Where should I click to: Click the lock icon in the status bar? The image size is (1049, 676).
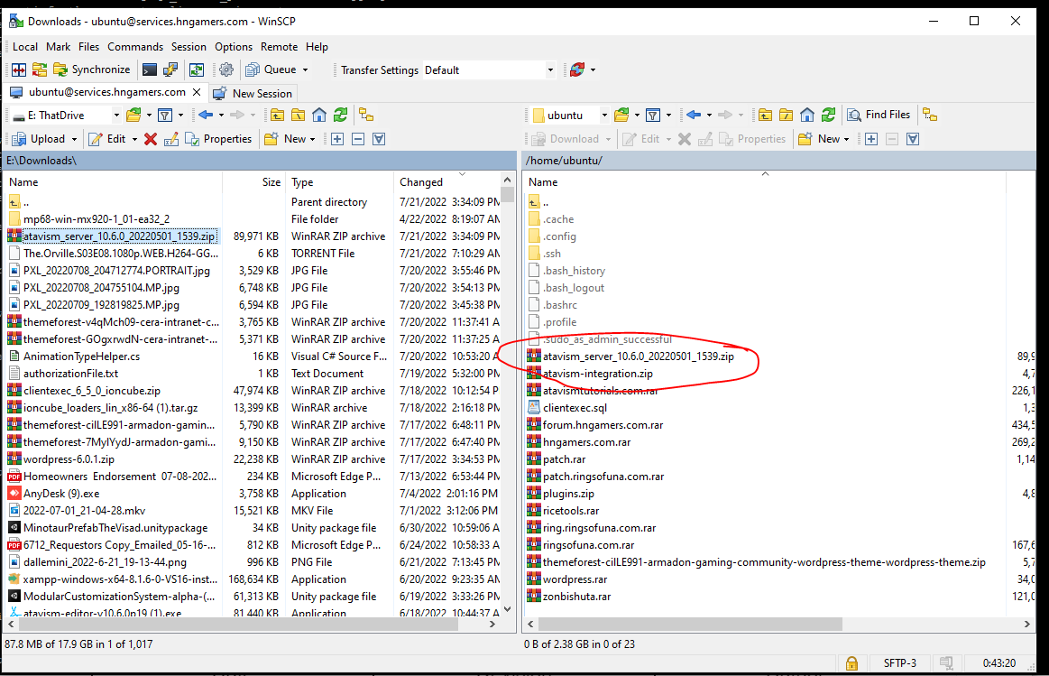[851, 663]
